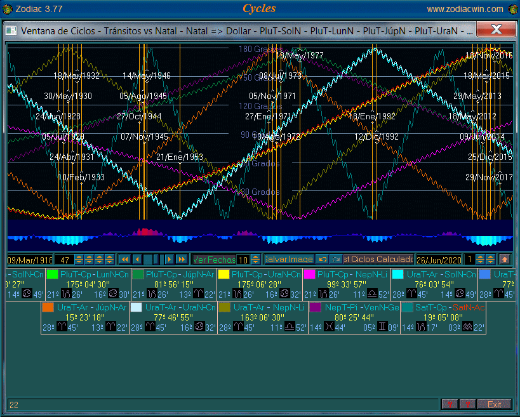This screenshot has width=520, height=417.
Task: Click the Aries glyph in the PluT-Cp JúpN-Ar cell
Action: [x=198, y=294]
